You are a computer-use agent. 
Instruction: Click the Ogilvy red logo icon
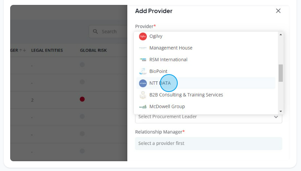pyautogui.click(x=143, y=36)
